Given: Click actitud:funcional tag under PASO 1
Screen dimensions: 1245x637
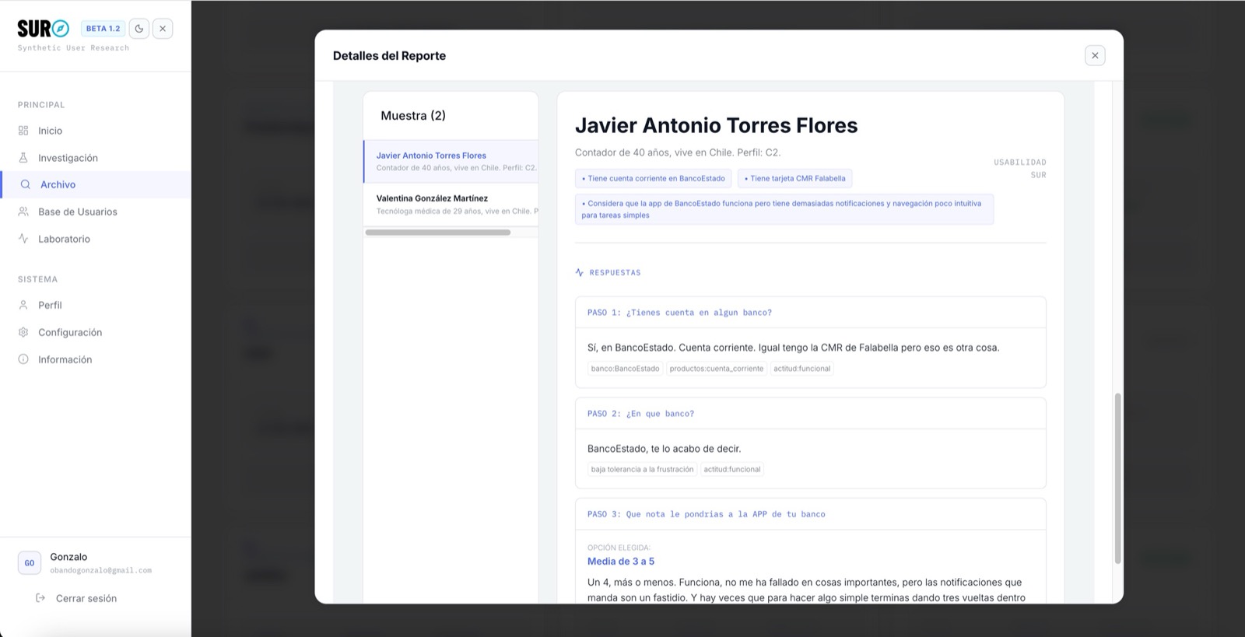Looking at the screenshot, I should [801, 369].
